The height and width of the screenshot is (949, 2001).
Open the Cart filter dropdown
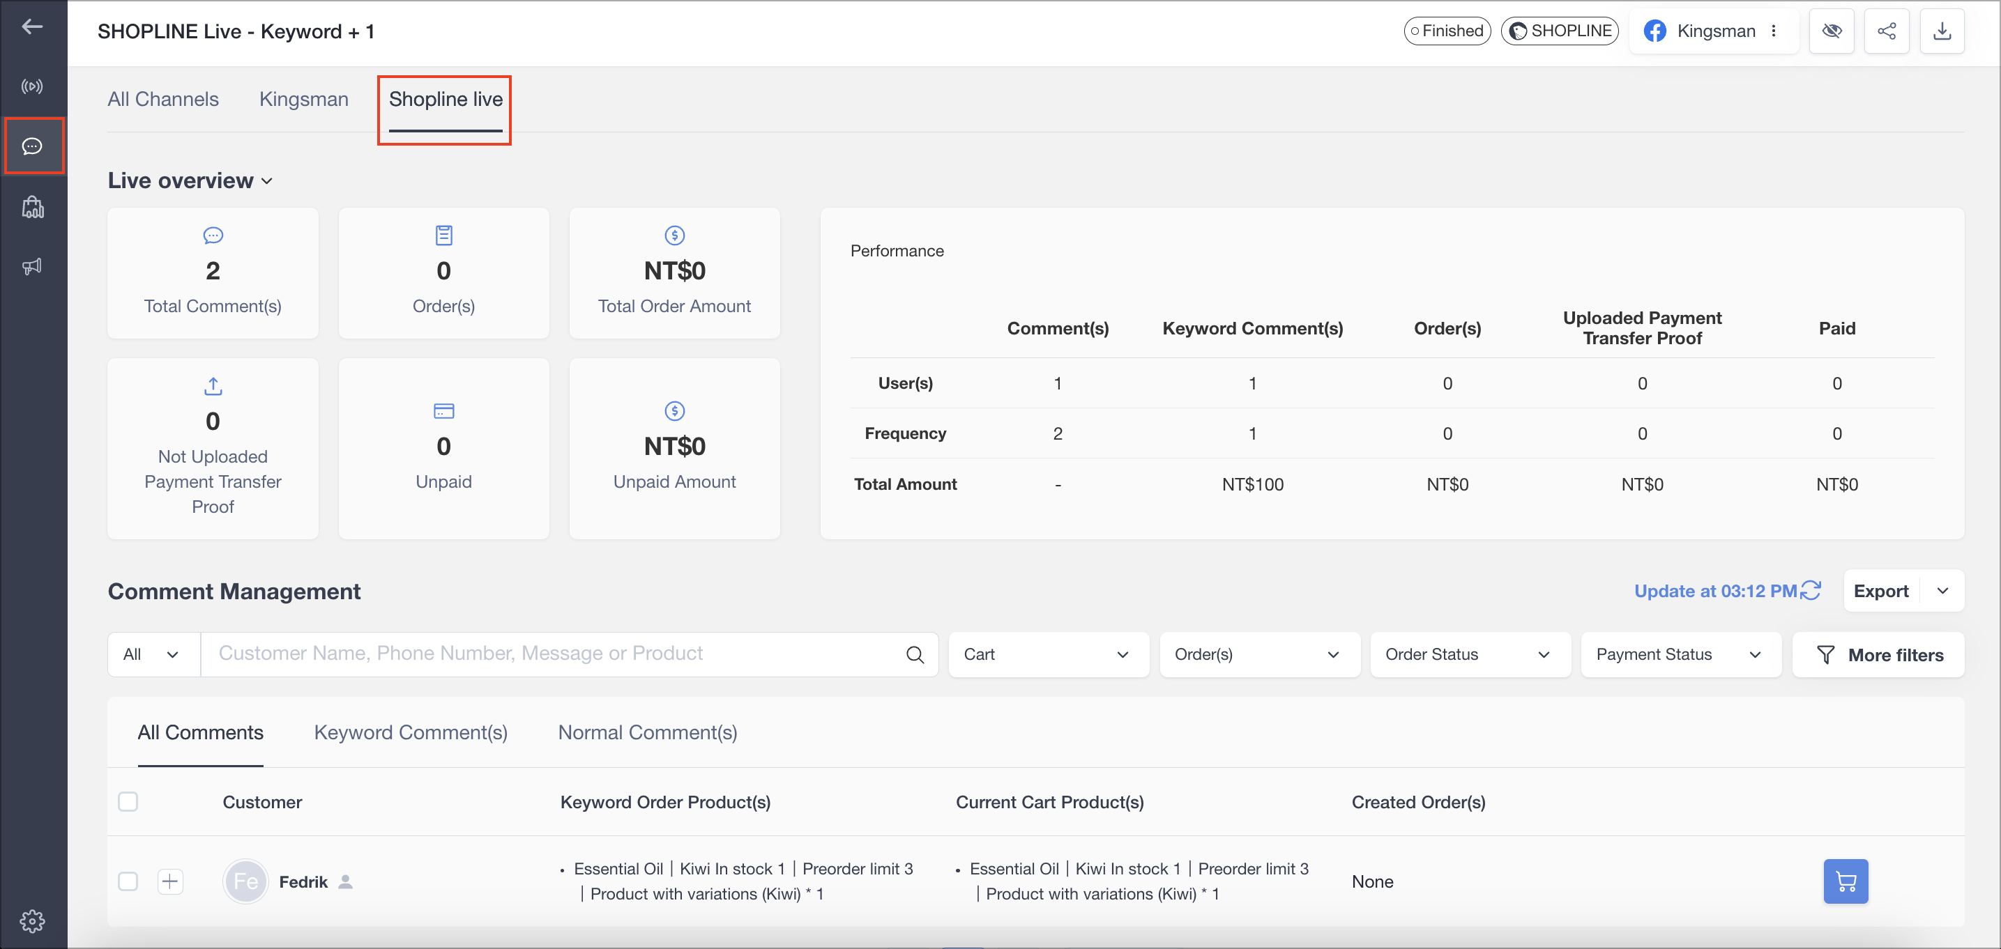pos(1048,655)
